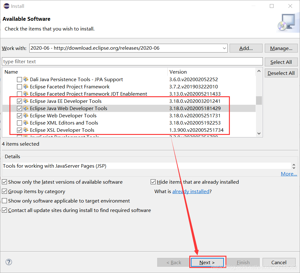Uncheck Eclipse XSL Developer Tools
300x273 pixels.
pyautogui.click(x=19, y=130)
